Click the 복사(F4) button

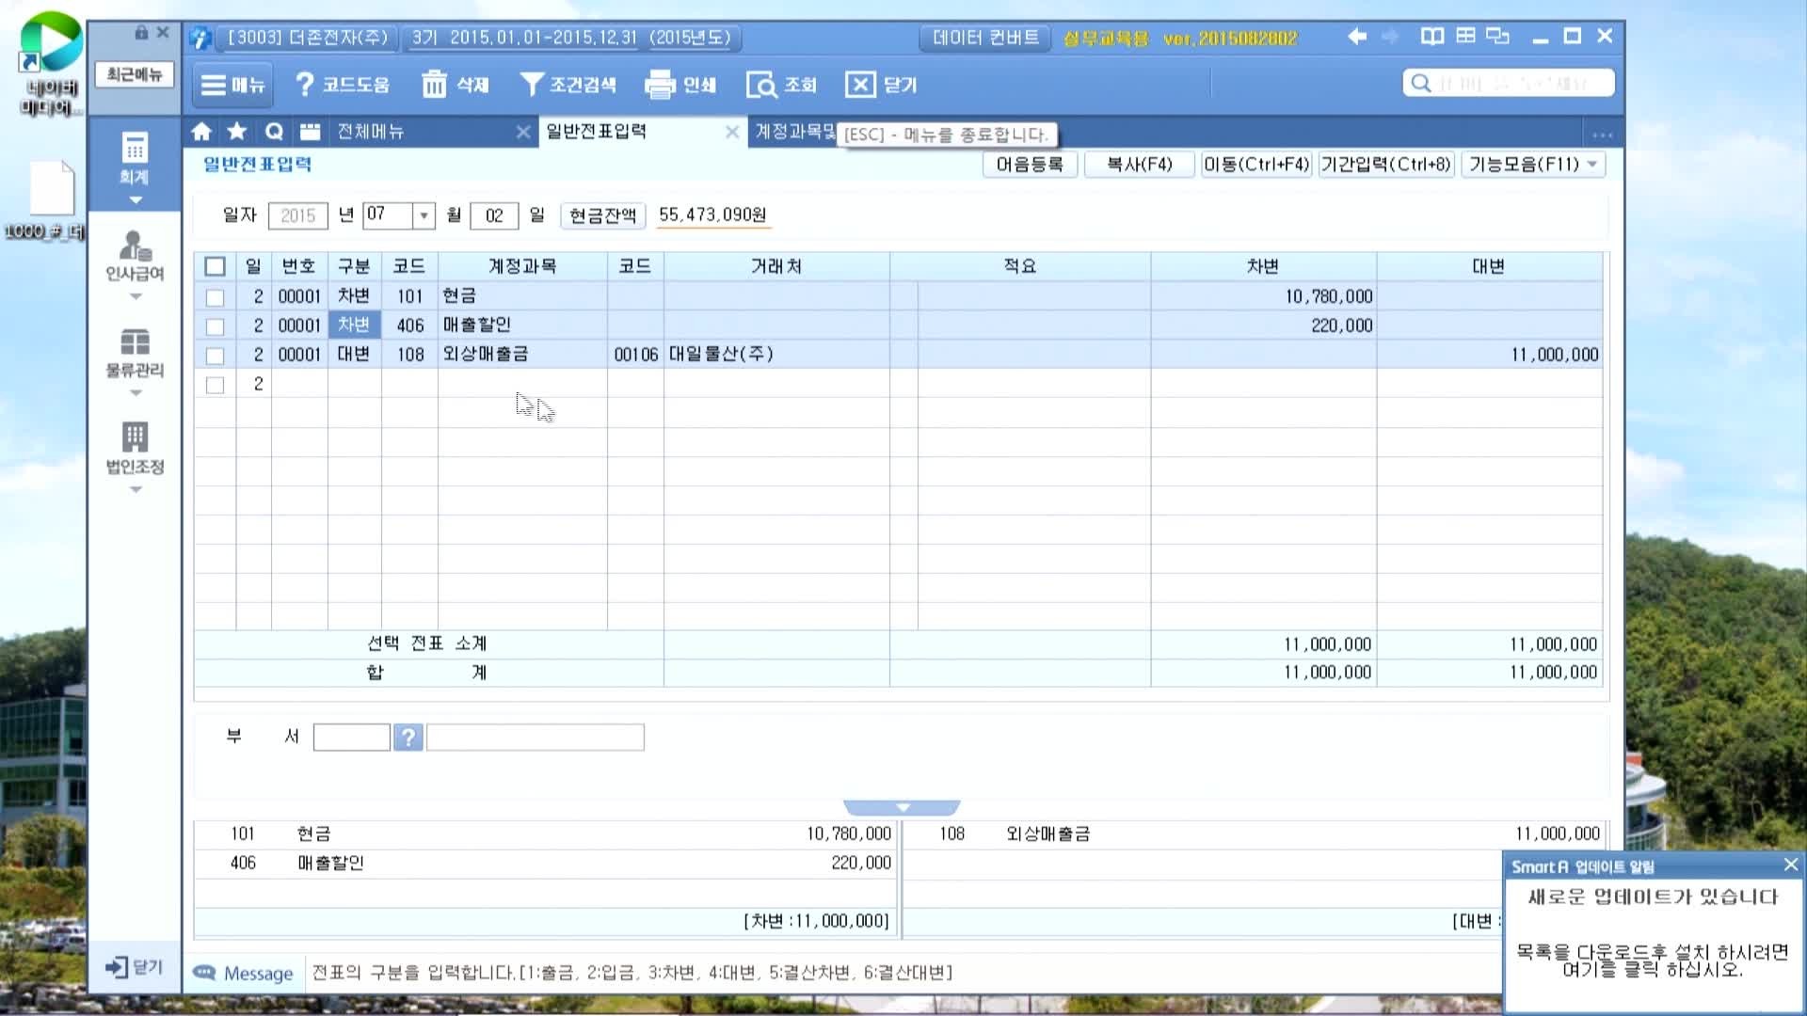point(1139,165)
